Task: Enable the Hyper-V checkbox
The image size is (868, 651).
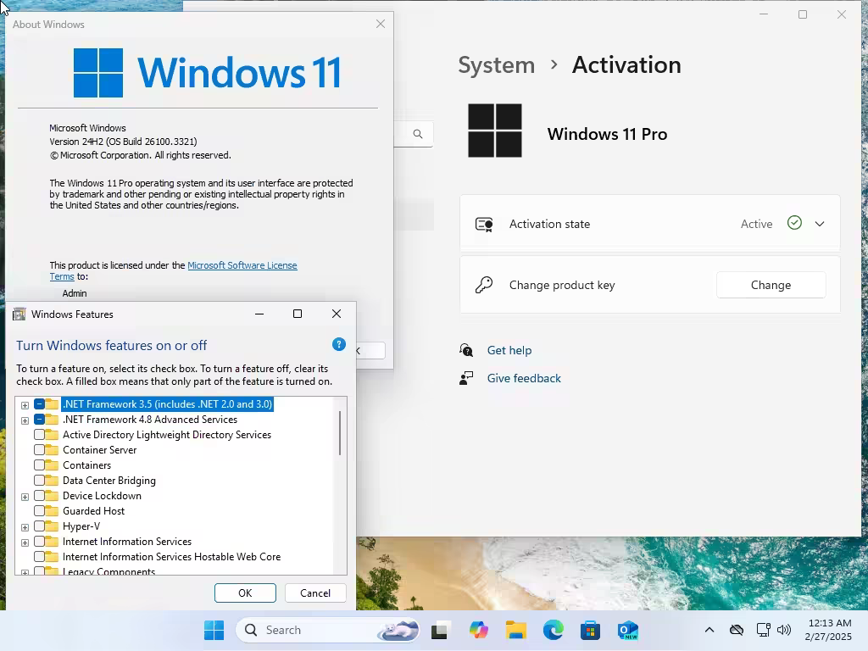Action: pos(39,526)
